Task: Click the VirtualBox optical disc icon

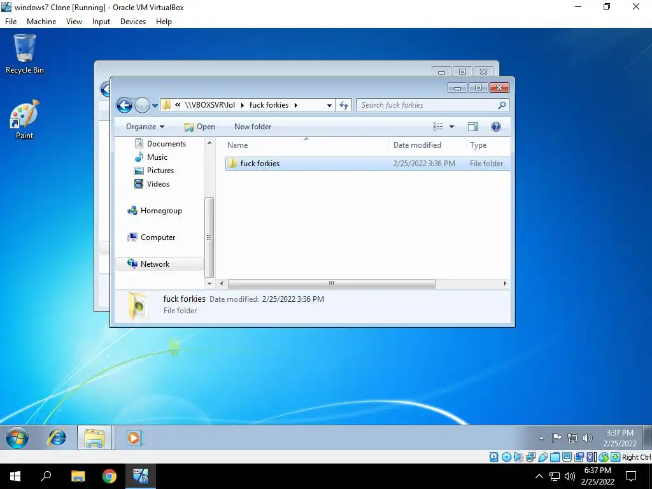Action: 506,457
